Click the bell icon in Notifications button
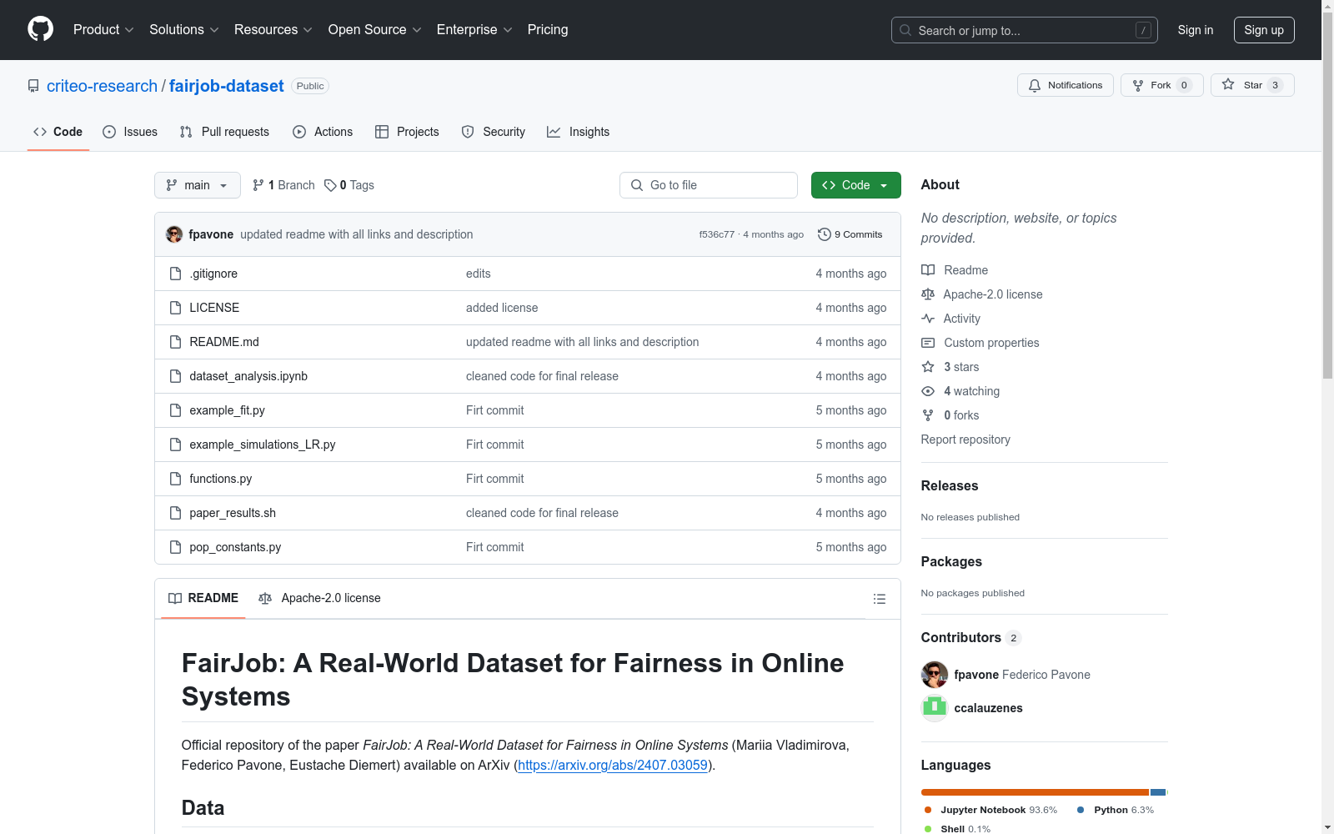 click(x=1035, y=85)
